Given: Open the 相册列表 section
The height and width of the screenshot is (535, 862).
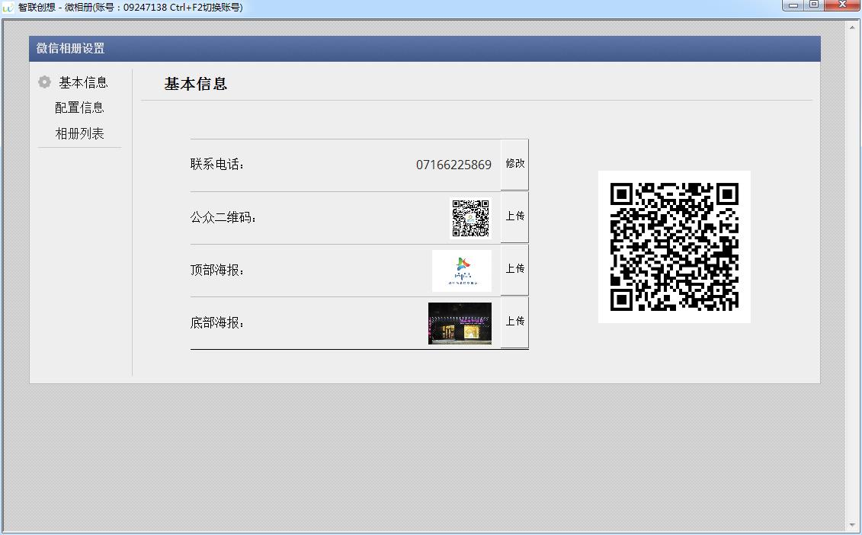Looking at the screenshot, I should (x=80, y=133).
